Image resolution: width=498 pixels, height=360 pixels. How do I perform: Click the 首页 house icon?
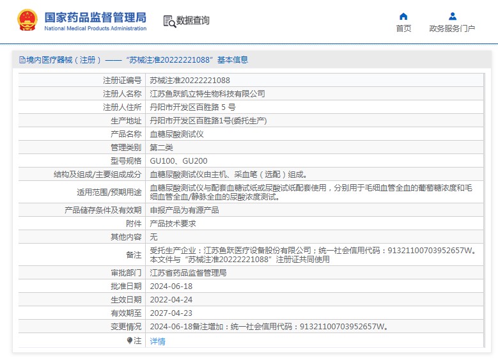pyautogui.click(x=403, y=16)
